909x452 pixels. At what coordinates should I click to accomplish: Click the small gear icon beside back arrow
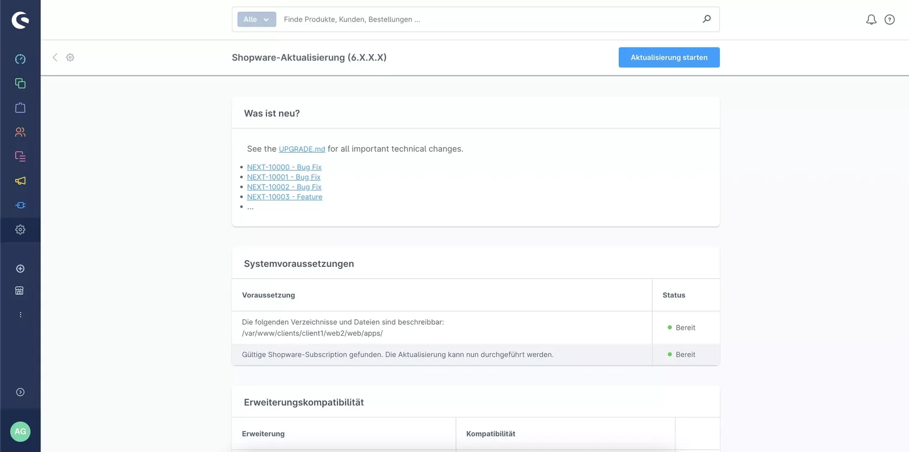pyautogui.click(x=70, y=57)
